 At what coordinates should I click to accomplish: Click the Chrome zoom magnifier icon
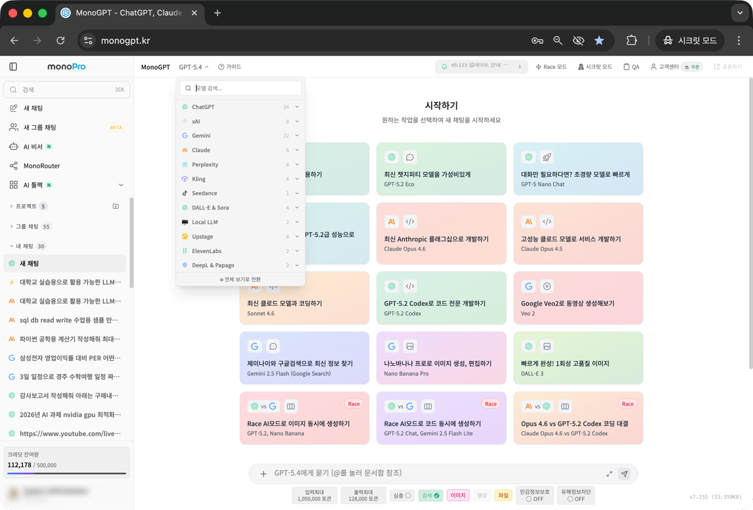coord(558,40)
